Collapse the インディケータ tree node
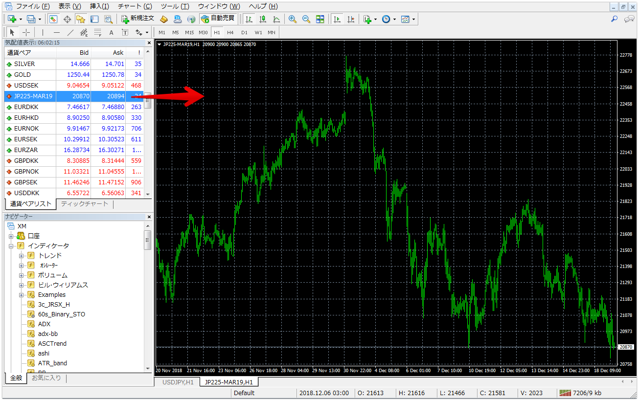 point(11,246)
